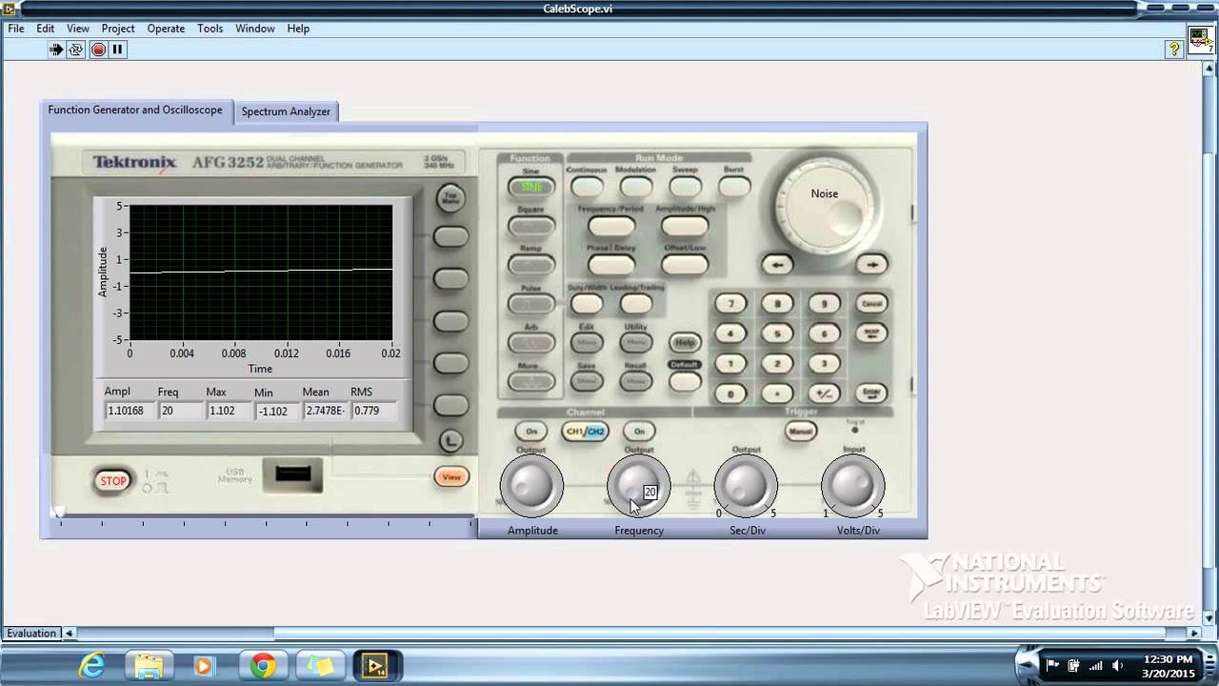Open Google Chrome from the taskbar
This screenshot has height=686, width=1219.
(x=264, y=665)
